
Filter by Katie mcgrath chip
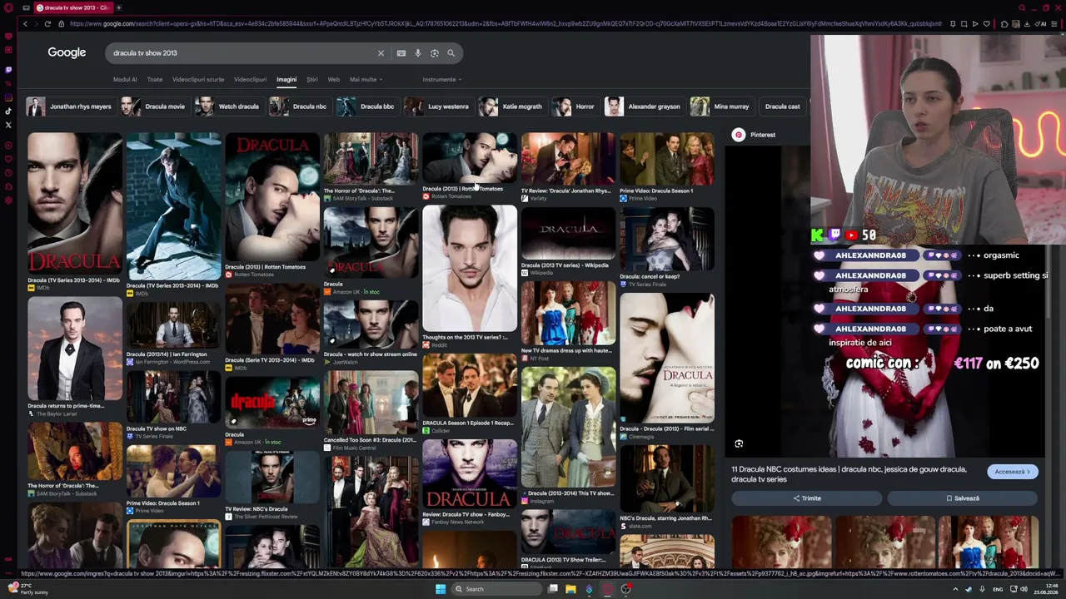coord(511,106)
